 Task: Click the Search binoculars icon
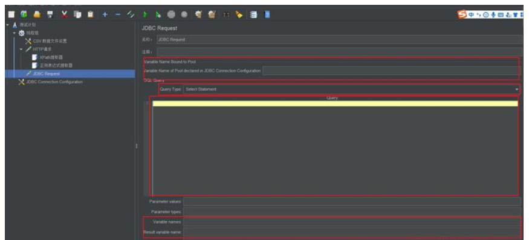click(226, 15)
